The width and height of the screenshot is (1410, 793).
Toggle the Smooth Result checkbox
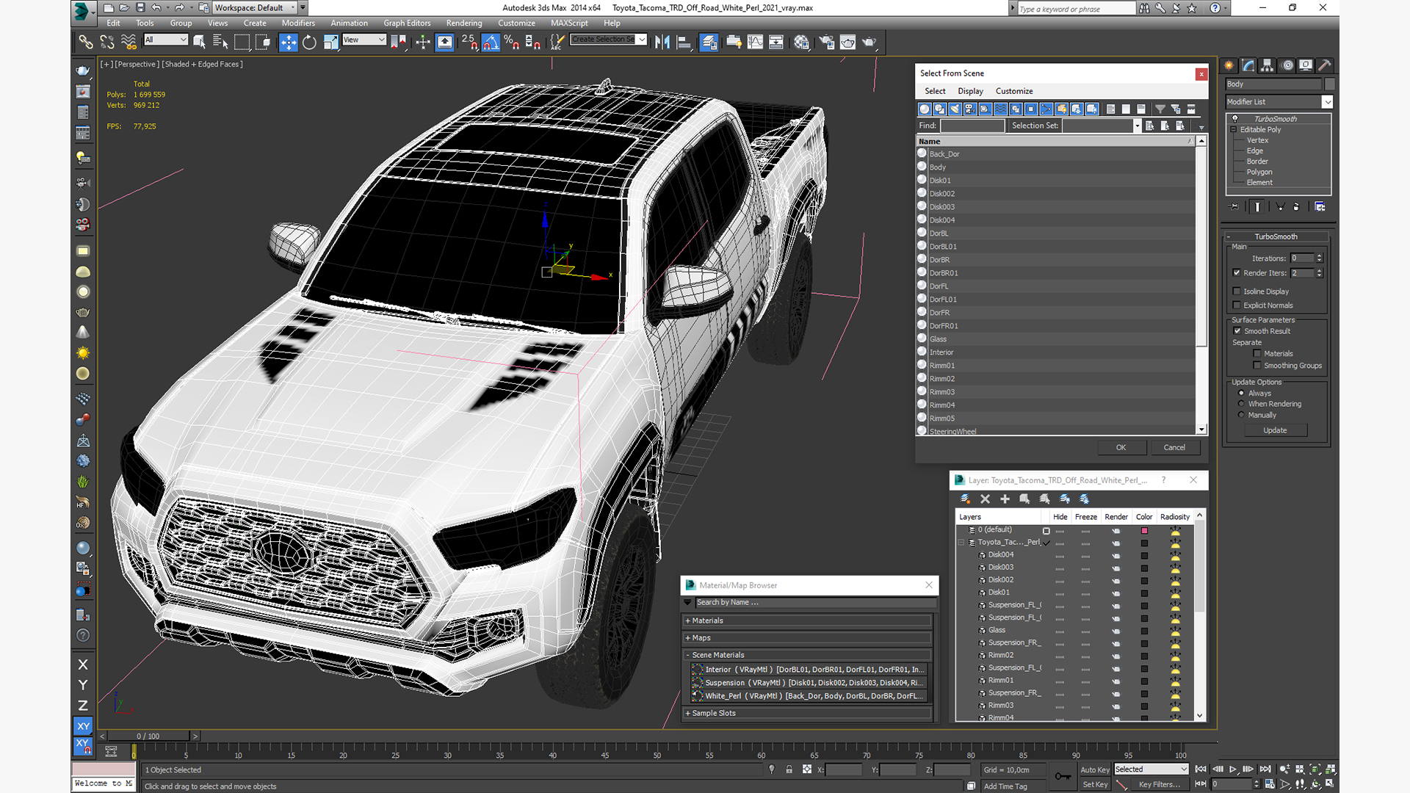1237,331
